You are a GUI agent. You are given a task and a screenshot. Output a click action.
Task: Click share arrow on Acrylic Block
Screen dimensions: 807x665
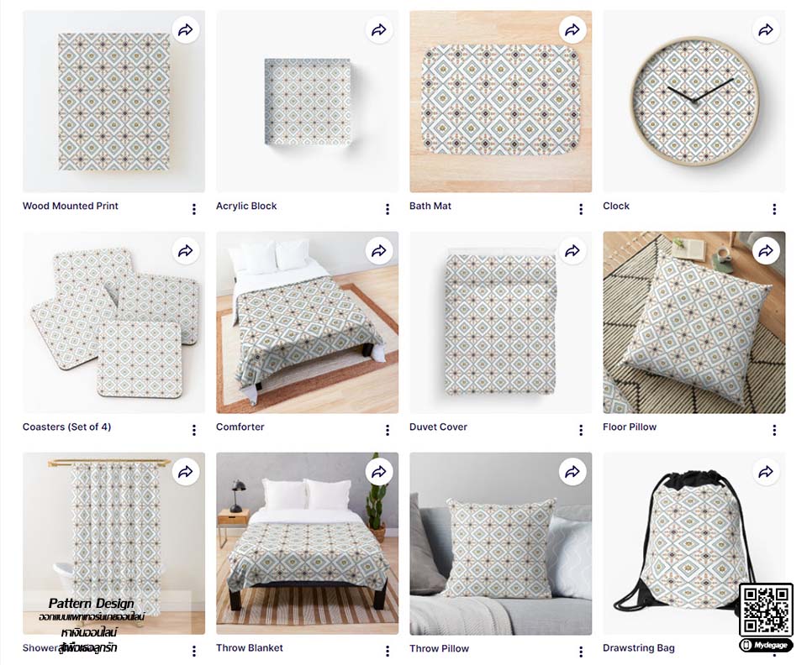[x=379, y=30]
